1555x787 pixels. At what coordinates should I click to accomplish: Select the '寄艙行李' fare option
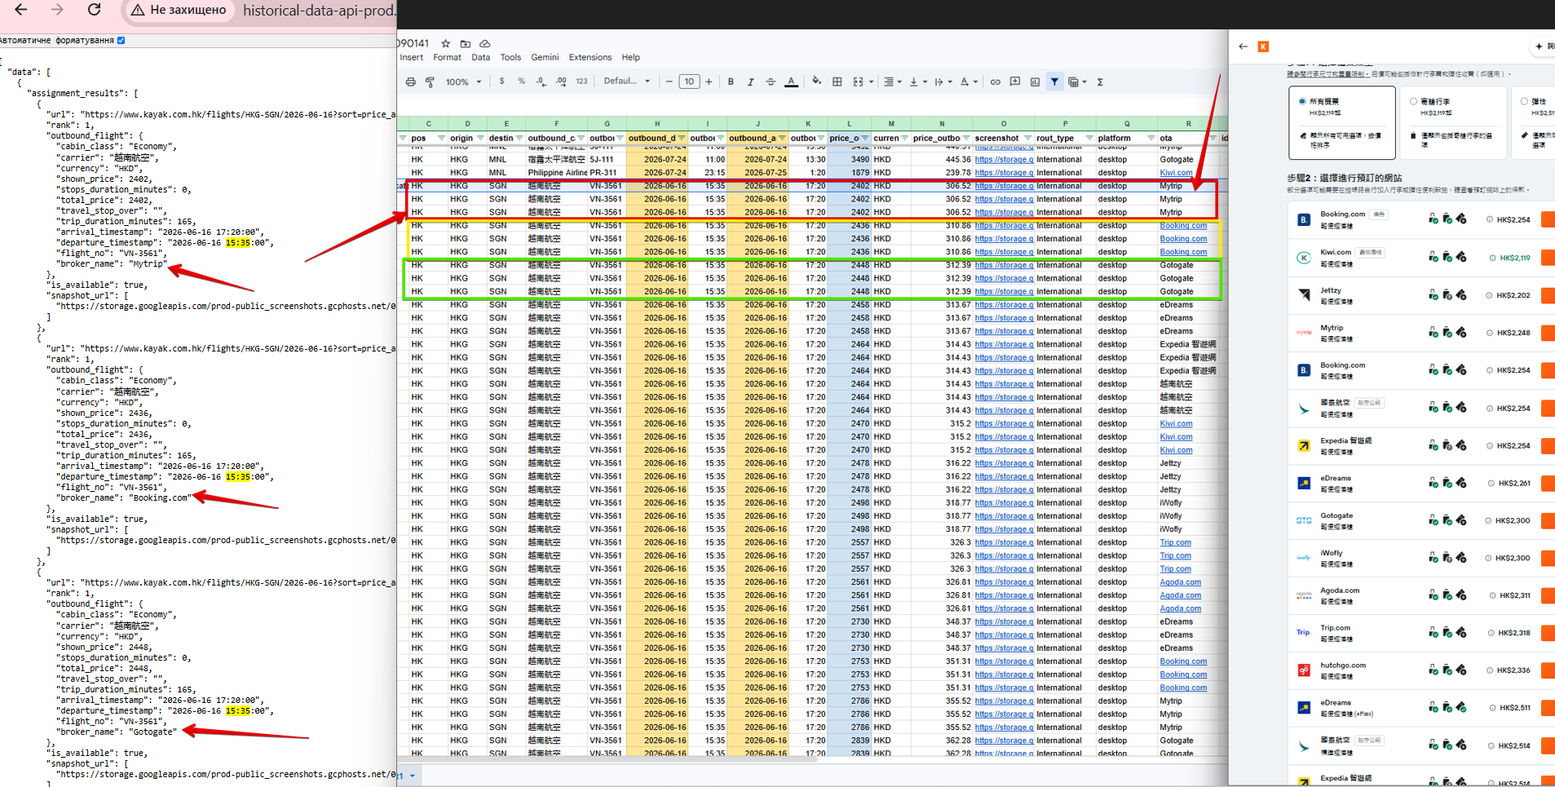coord(1453,123)
